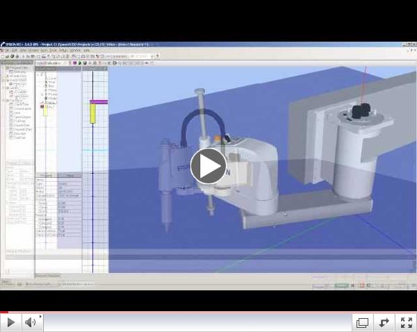Click the small play icon in the control bar
Viewport: 417px width, 332px height.
click(x=11, y=322)
